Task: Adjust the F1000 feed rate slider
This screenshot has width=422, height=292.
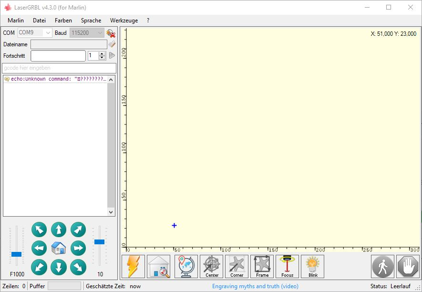Action: tap(15, 254)
